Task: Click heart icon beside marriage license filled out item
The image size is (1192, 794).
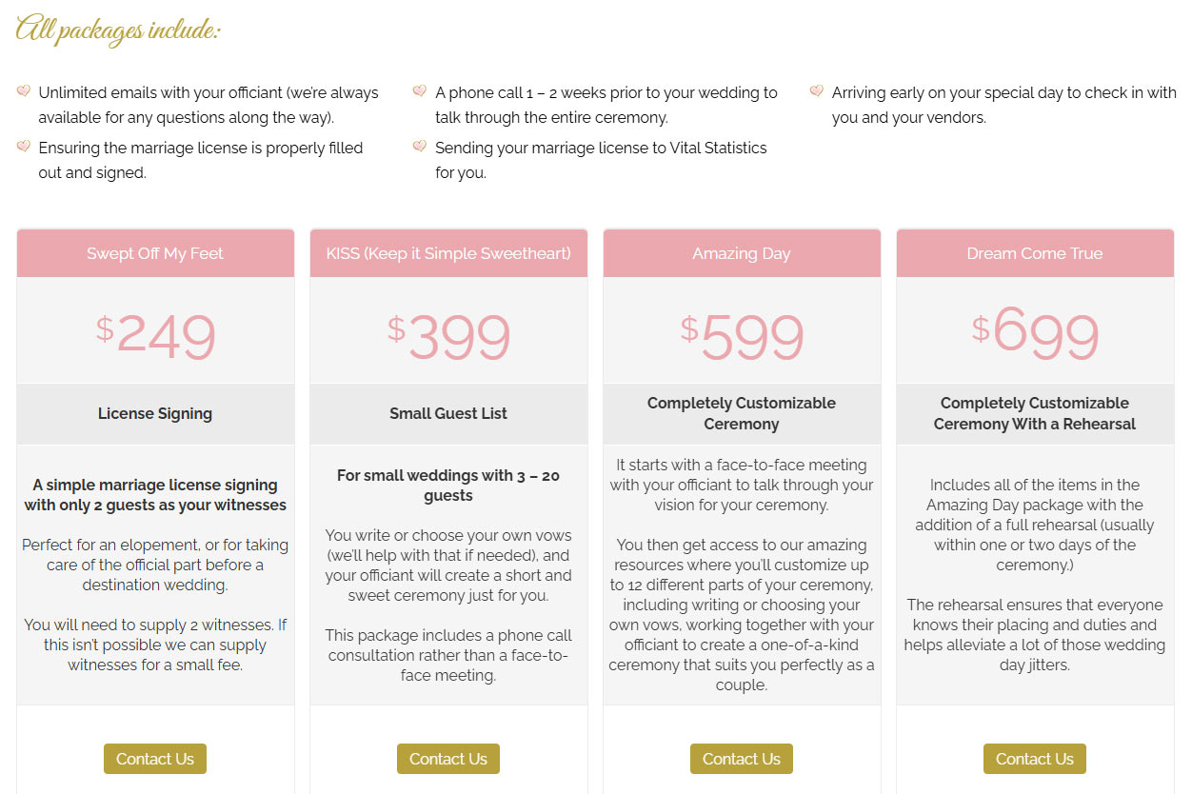Action: coord(24,147)
